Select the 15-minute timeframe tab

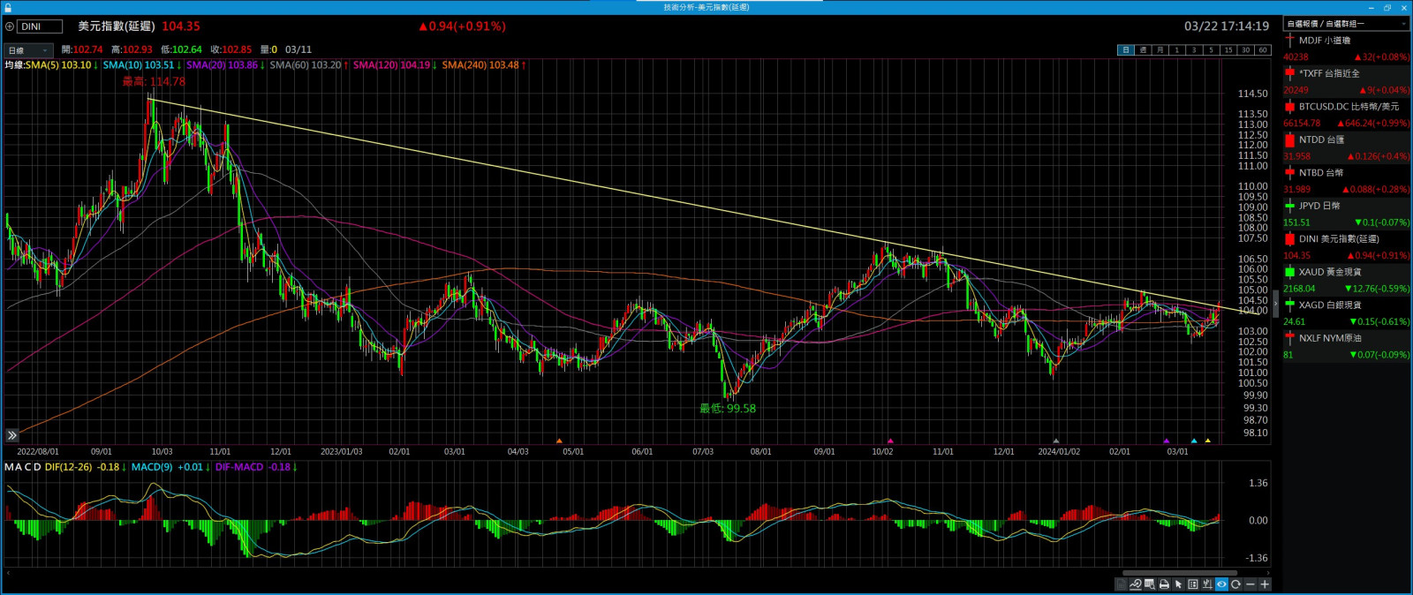tap(1228, 50)
